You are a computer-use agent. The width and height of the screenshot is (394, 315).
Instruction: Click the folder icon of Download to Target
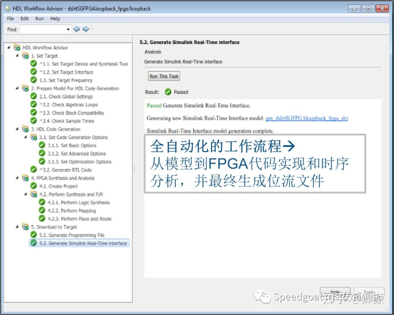click(x=24, y=227)
